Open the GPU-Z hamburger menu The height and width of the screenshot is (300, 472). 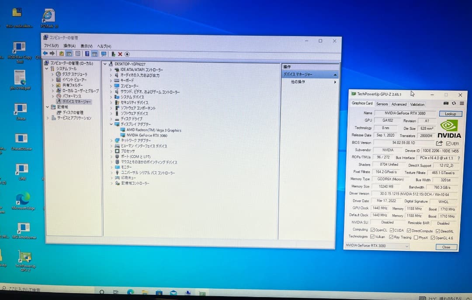(462, 104)
